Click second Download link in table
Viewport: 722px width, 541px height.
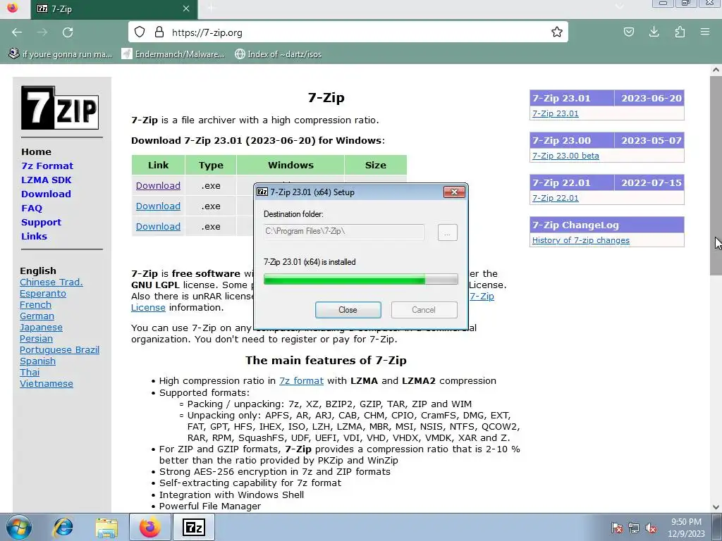[158, 206]
